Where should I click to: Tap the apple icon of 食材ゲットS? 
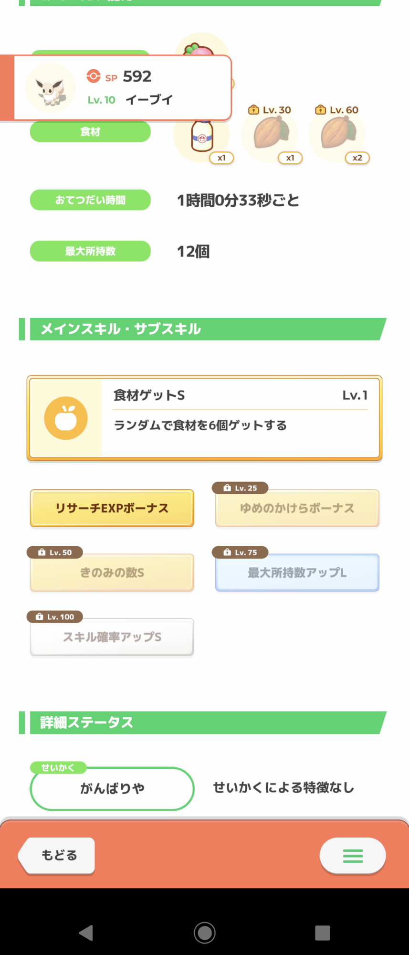[66, 418]
